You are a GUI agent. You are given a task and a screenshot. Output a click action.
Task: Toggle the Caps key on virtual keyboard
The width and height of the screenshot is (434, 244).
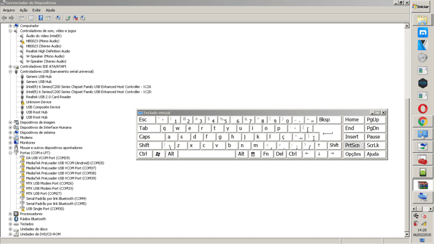pyautogui.click(x=151, y=136)
